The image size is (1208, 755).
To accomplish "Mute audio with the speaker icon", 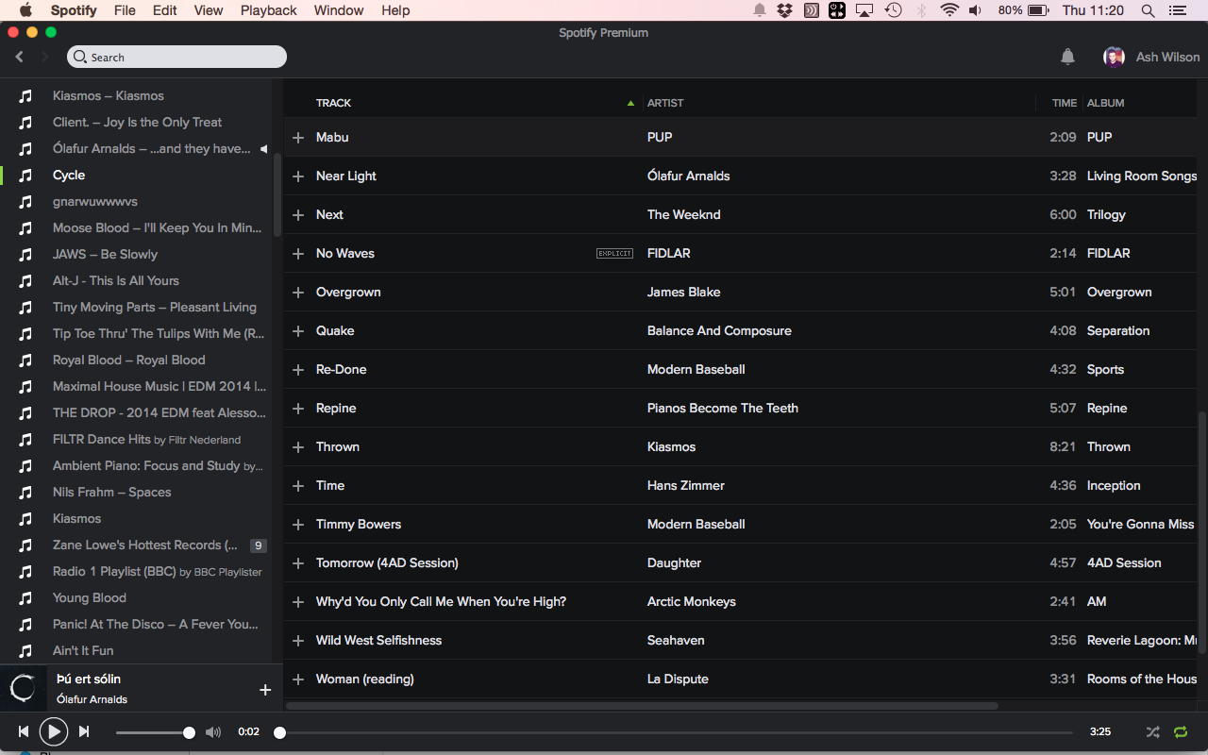I will coord(213,732).
